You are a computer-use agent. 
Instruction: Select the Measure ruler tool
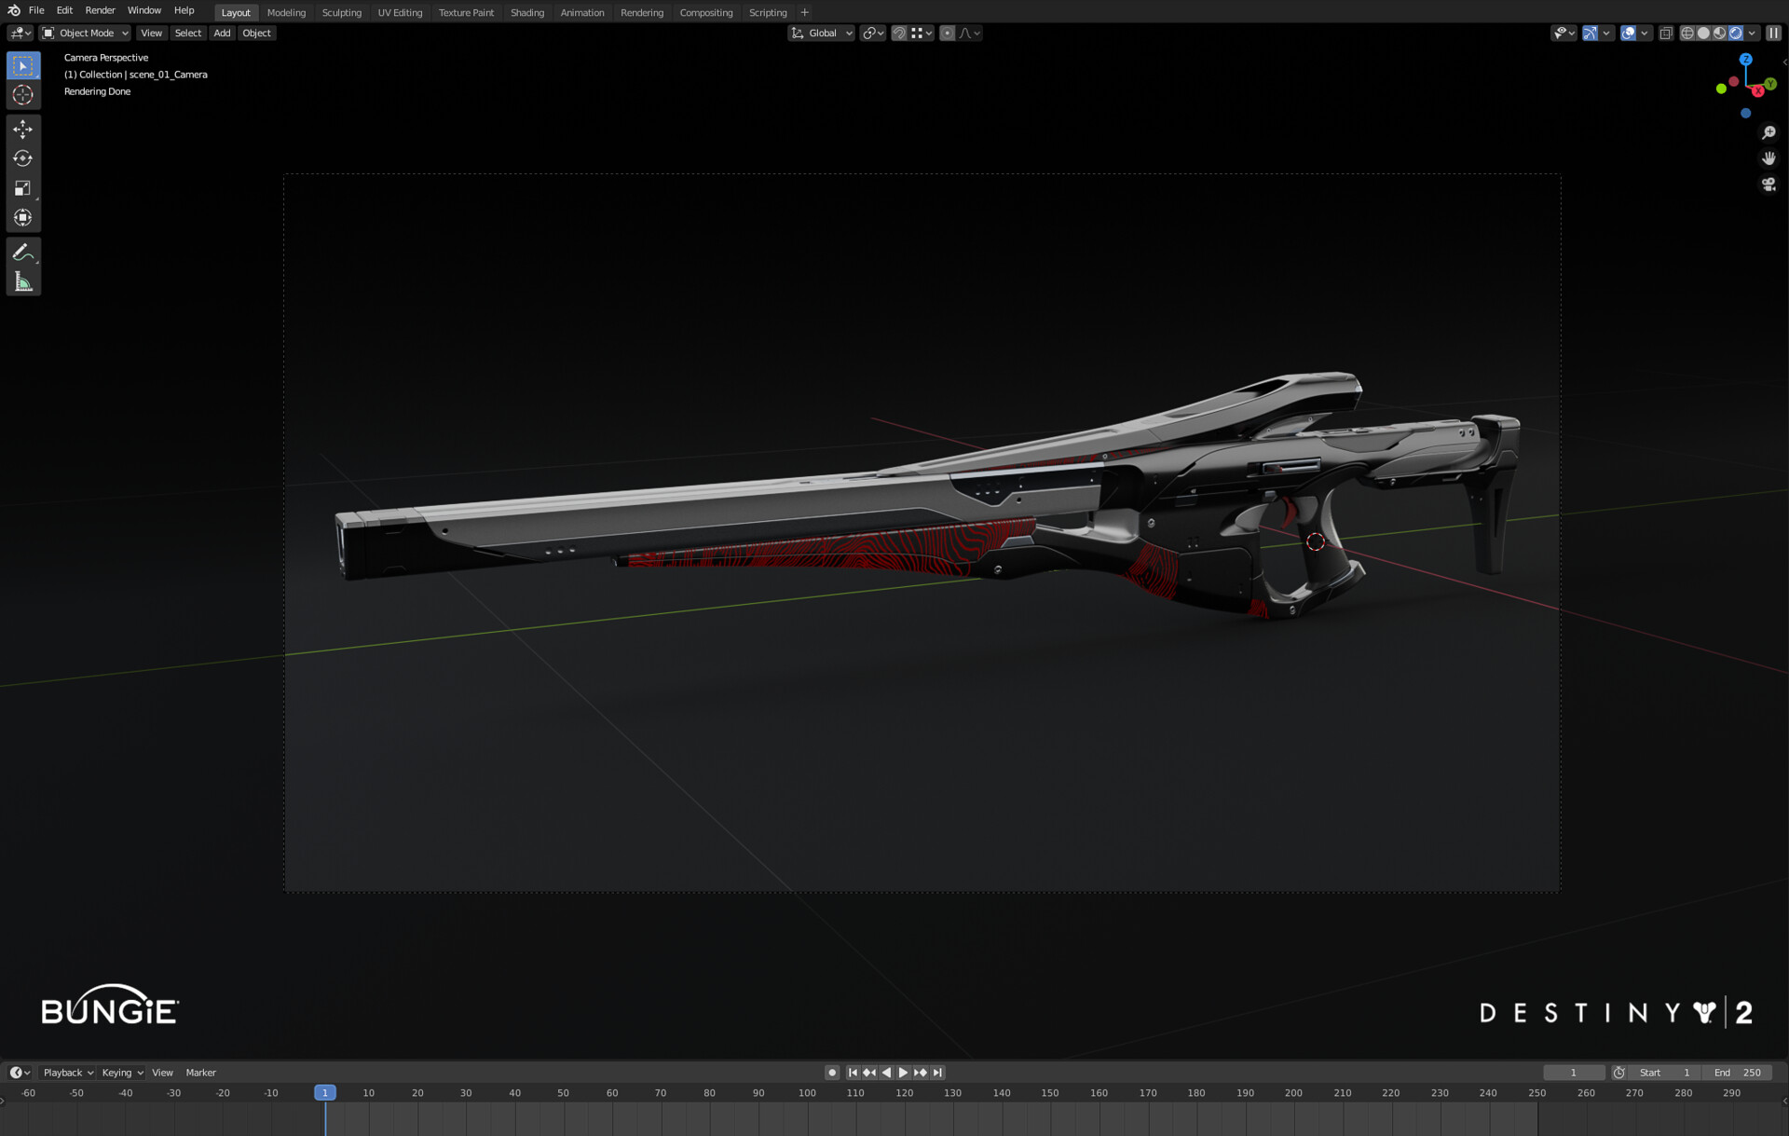[23, 282]
